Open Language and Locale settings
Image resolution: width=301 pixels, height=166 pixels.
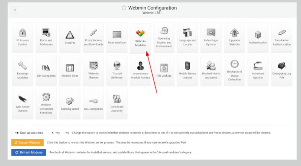pyautogui.click(x=187, y=38)
